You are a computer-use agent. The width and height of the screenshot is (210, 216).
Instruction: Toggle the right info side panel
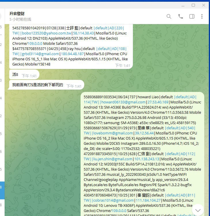point(192,16)
